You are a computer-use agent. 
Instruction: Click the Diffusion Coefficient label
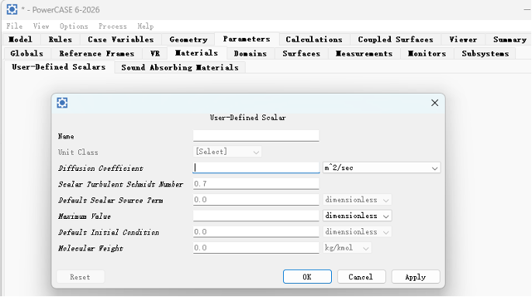(x=101, y=168)
